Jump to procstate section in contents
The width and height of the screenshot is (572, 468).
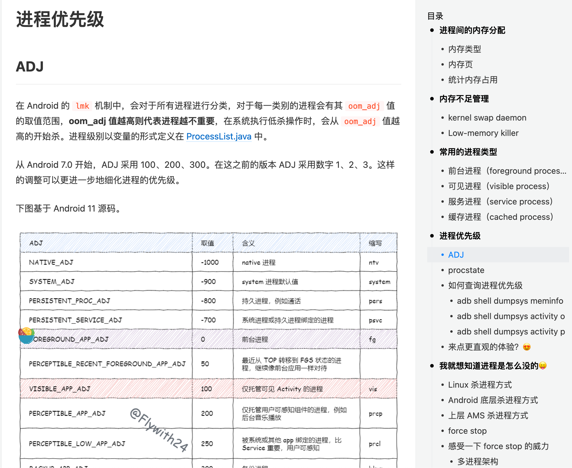[466, 270]
